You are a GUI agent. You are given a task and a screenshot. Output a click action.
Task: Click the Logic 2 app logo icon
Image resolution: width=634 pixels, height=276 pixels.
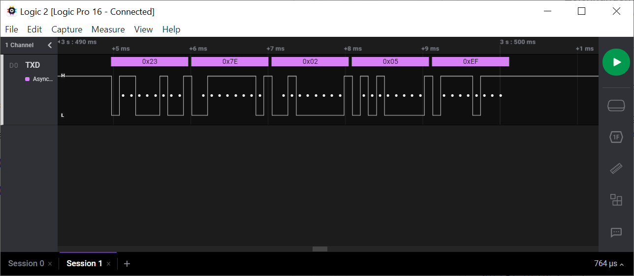[12, 11]
